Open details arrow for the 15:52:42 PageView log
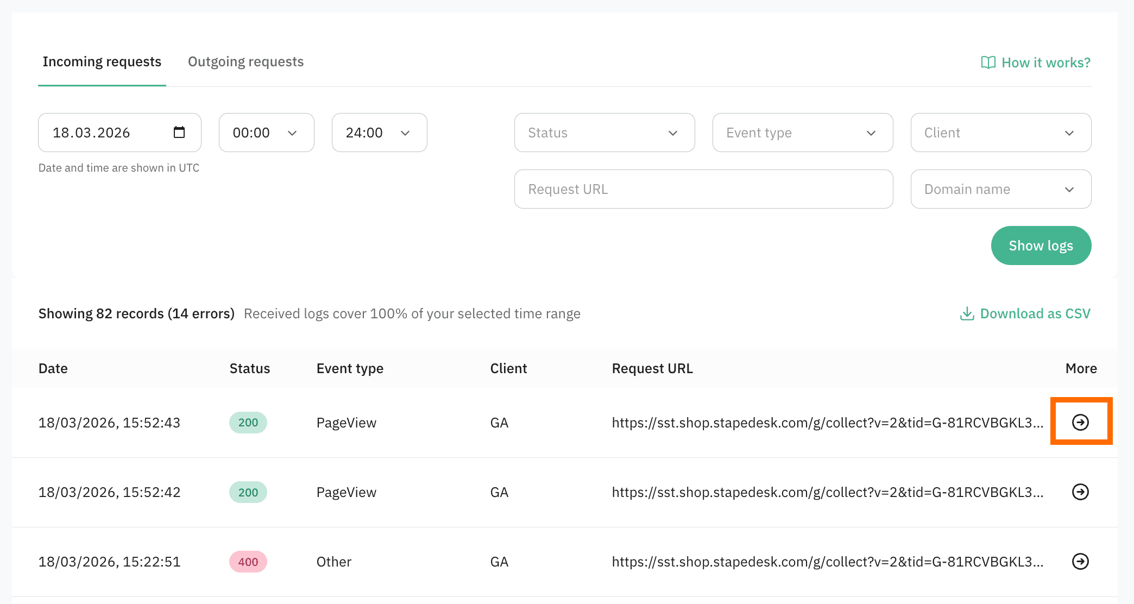Screen dimensions: 1134x604 (x=1081, y=492)
